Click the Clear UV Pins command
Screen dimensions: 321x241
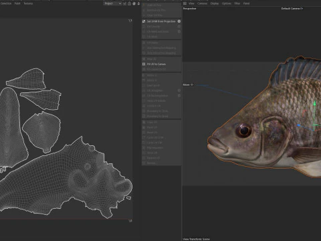(154, 15)
